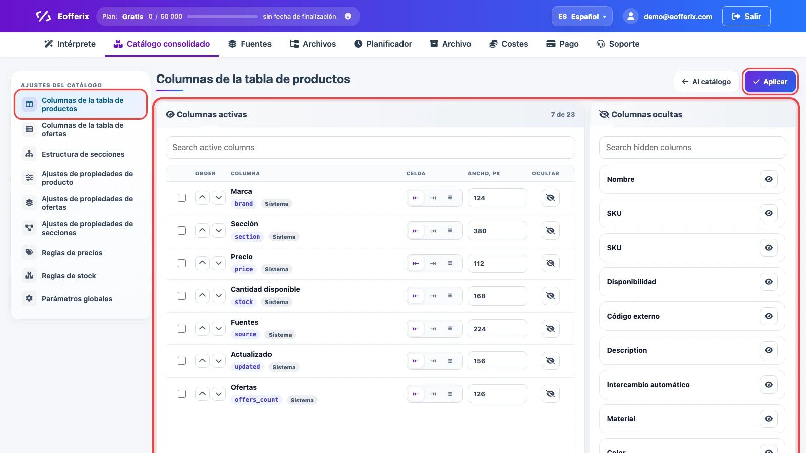Open the Costes tab
This screenshot has width=806, height=453.
pyautogui.click(x=509, y=44)
